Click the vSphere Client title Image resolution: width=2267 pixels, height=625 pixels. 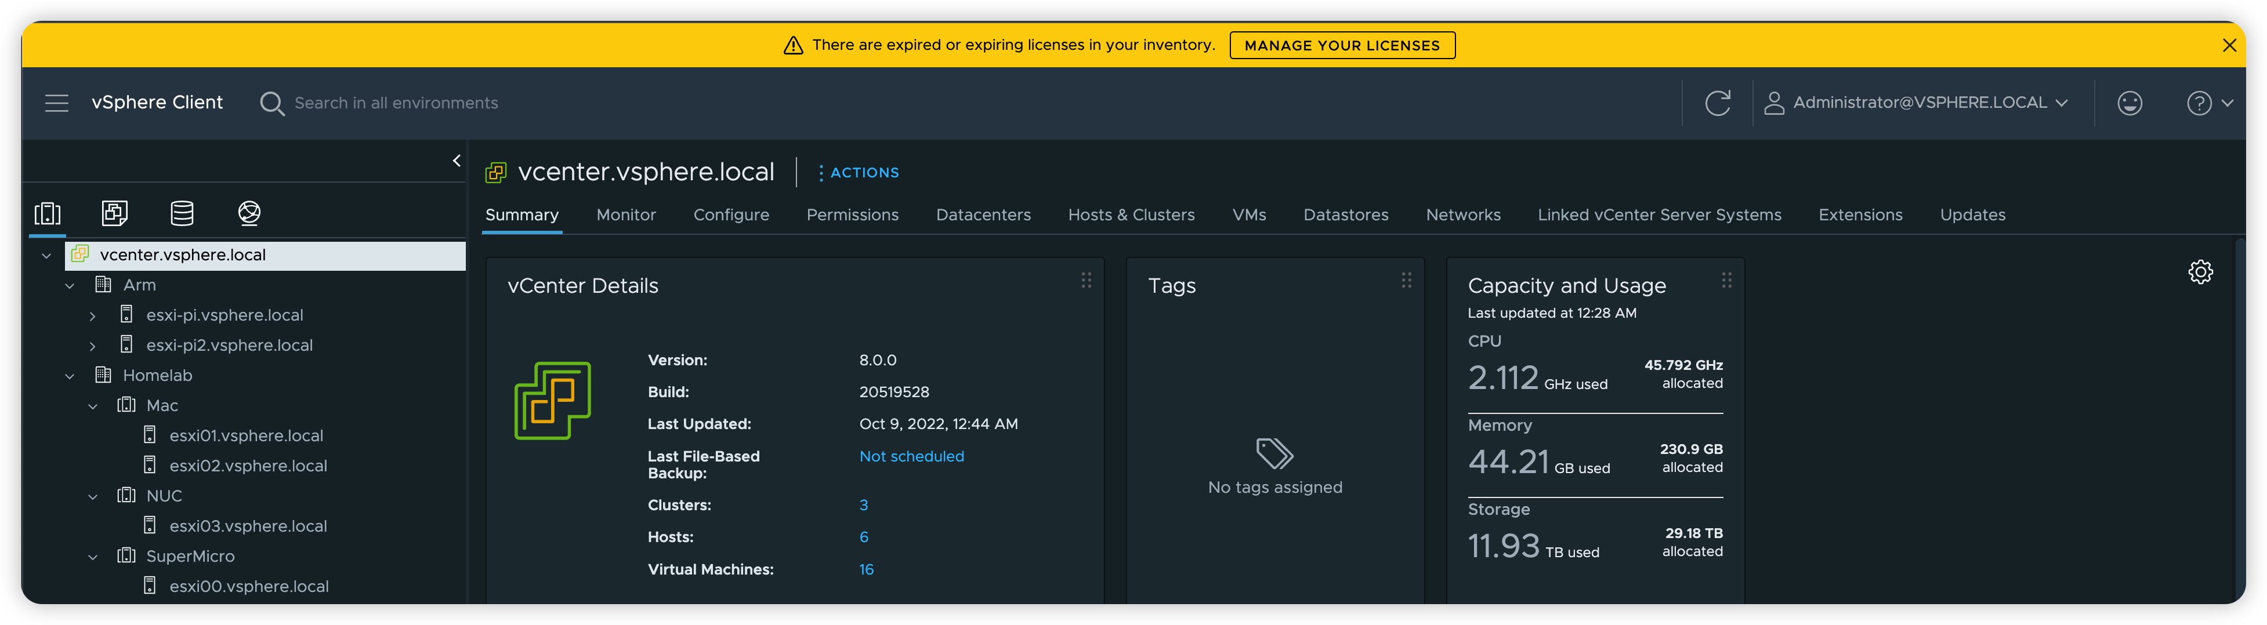pos(157,102)
